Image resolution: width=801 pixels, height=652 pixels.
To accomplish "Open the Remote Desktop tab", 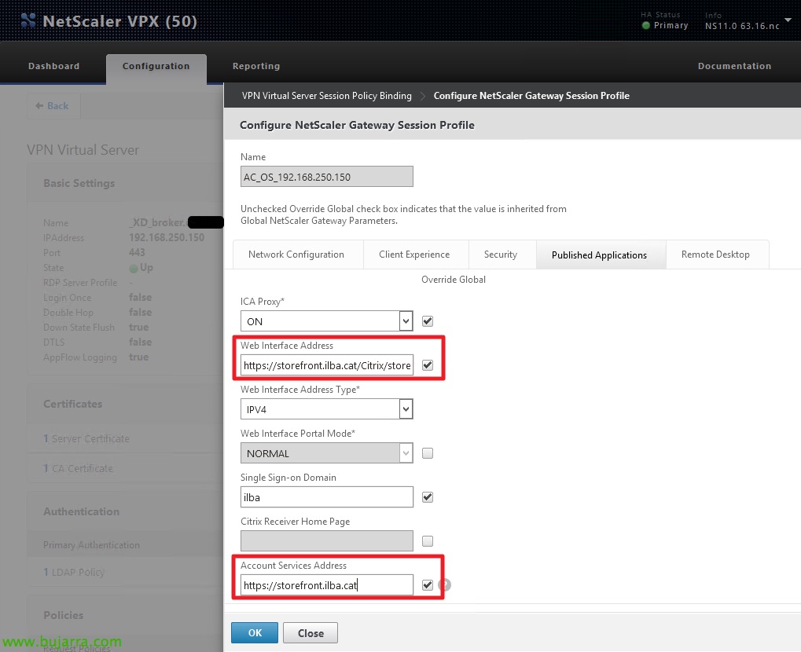I will point(715,255).
